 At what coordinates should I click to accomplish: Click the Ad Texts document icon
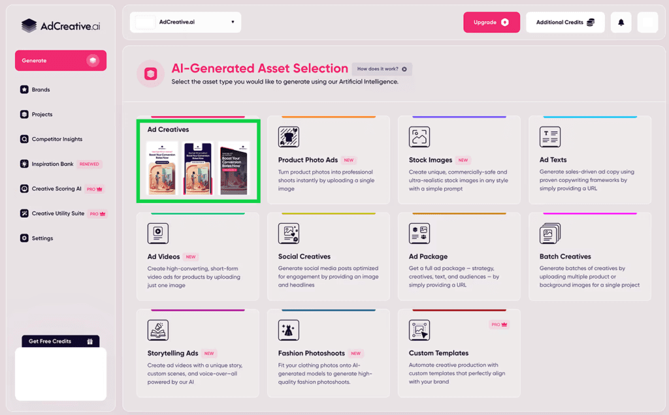(x=550, y=137)
